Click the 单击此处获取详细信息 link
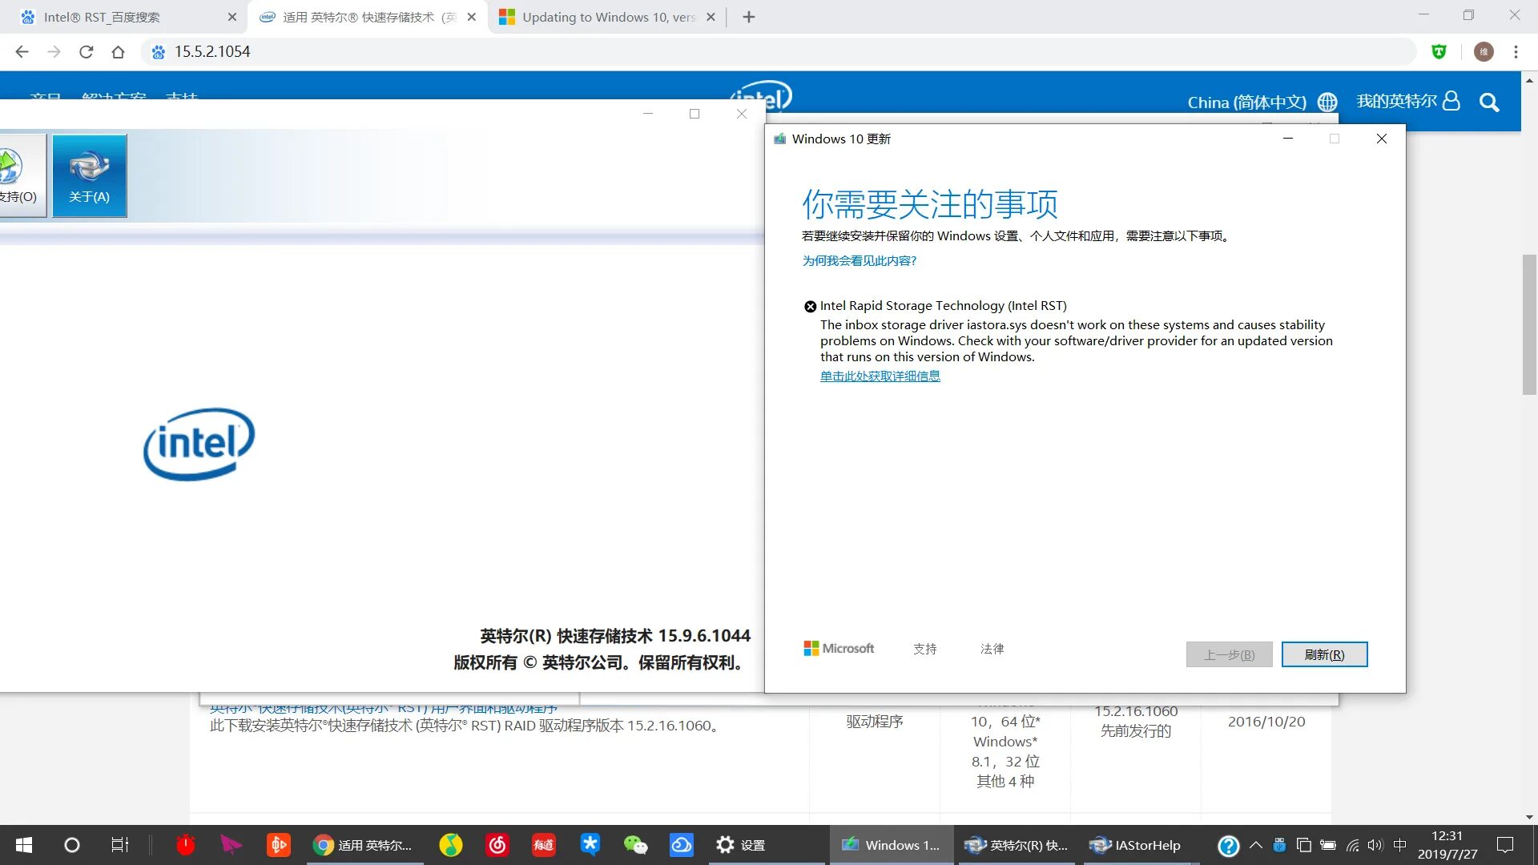 tap(880, 376)
